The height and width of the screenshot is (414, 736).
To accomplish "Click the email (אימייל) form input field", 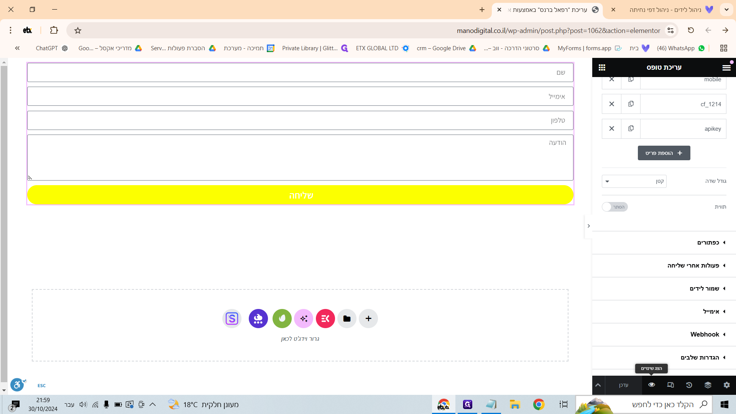I will (x=300, y=96).
